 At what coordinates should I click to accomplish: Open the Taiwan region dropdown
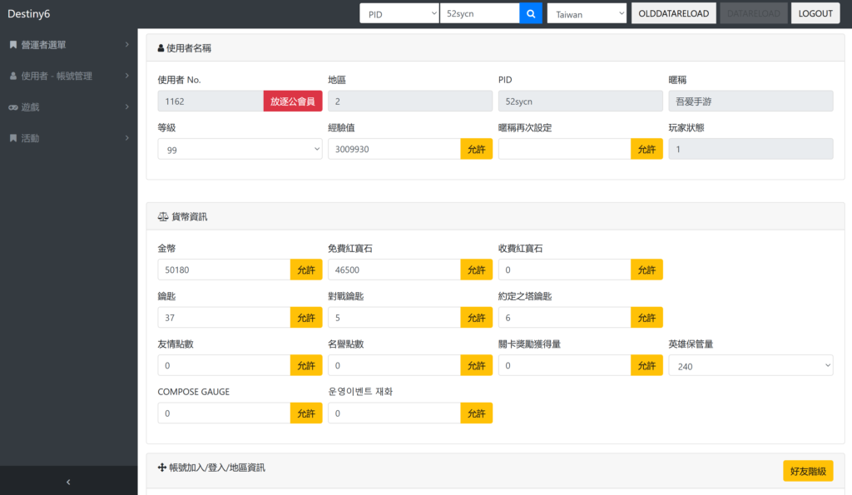(587, 13)
